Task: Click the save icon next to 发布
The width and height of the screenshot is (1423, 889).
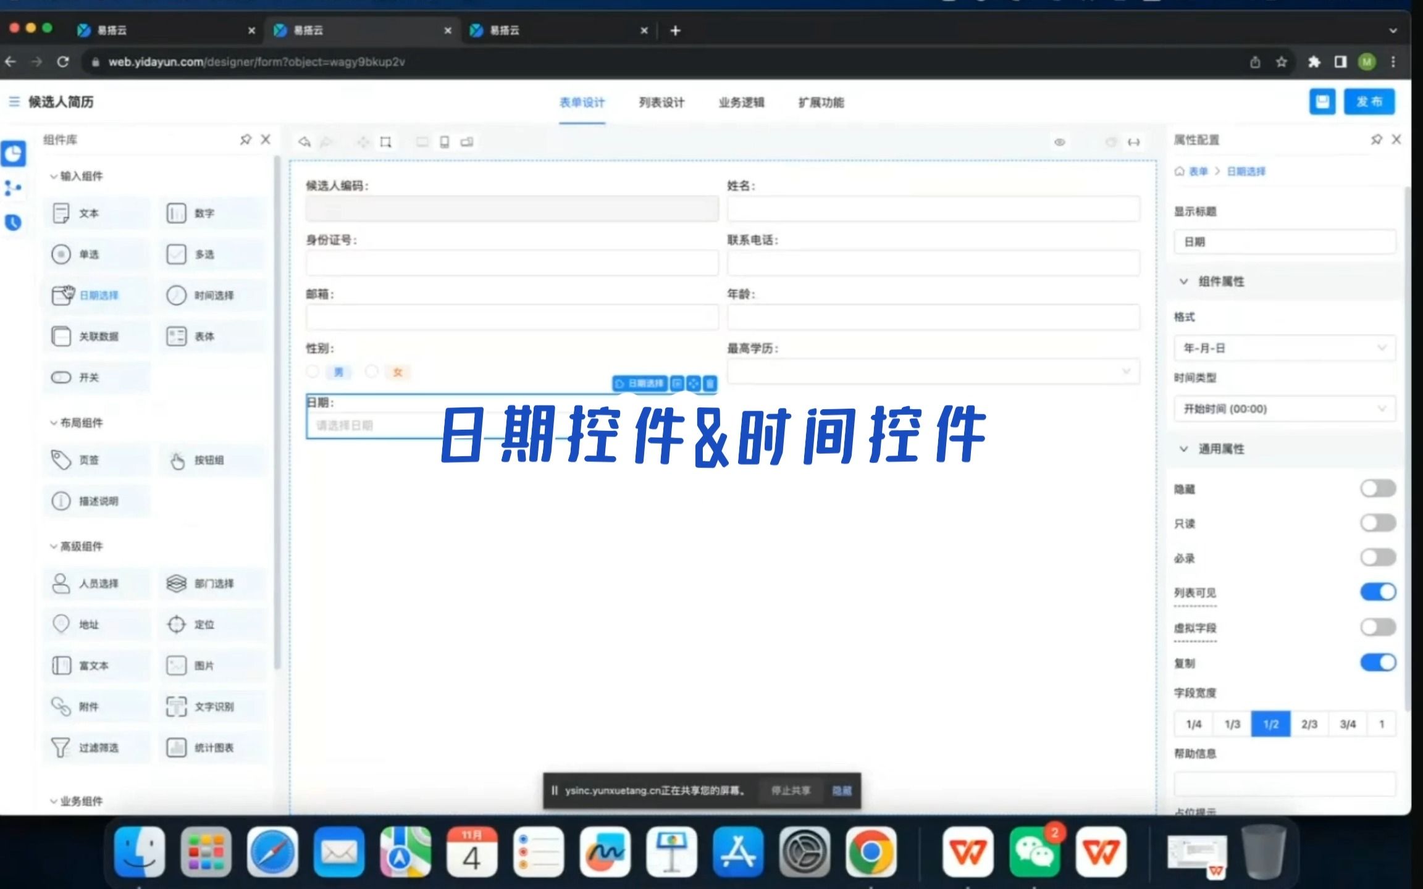Action: [x=1322, y=102]
